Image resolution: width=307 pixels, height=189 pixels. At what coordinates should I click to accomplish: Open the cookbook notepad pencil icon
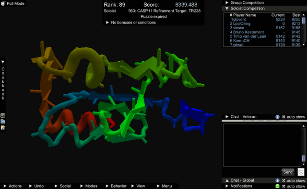pos(3,127)
